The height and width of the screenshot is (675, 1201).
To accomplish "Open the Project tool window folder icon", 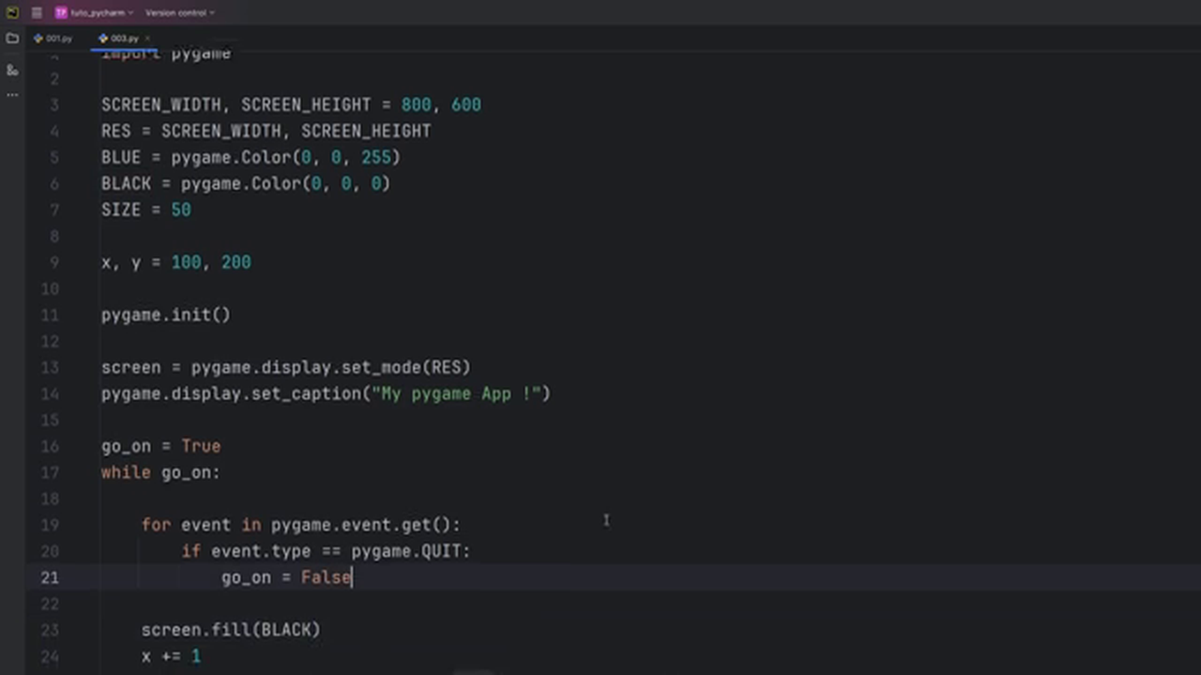I will coord(12,38).
